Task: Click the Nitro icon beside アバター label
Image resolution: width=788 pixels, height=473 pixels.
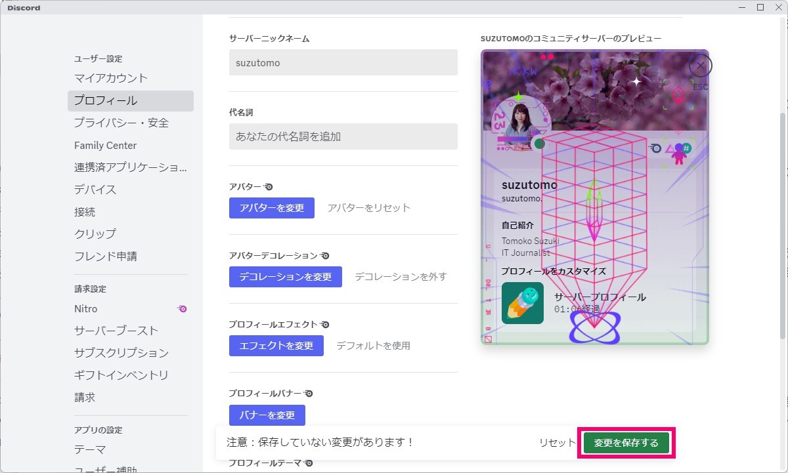Action: coord(269,186)
